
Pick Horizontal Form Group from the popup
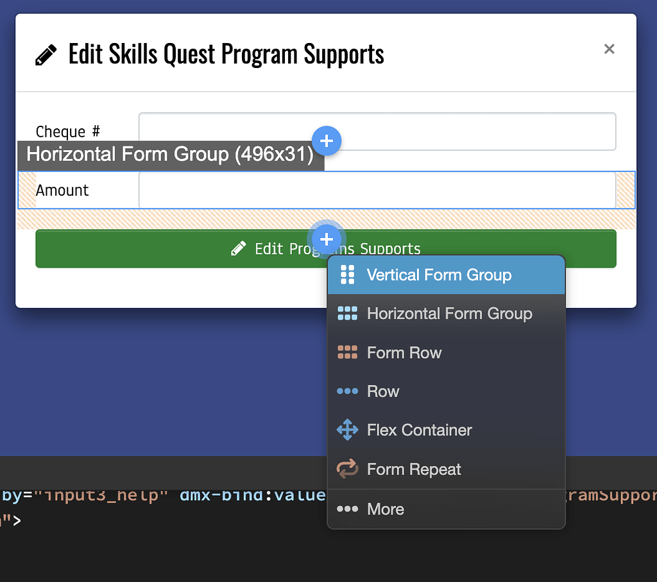click(x=449, y=314)
